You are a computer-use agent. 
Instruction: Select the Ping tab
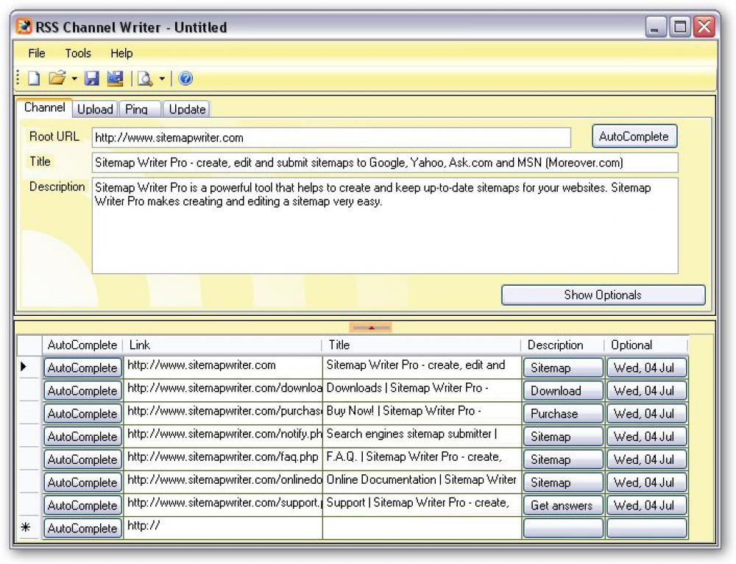pos(138,108)
